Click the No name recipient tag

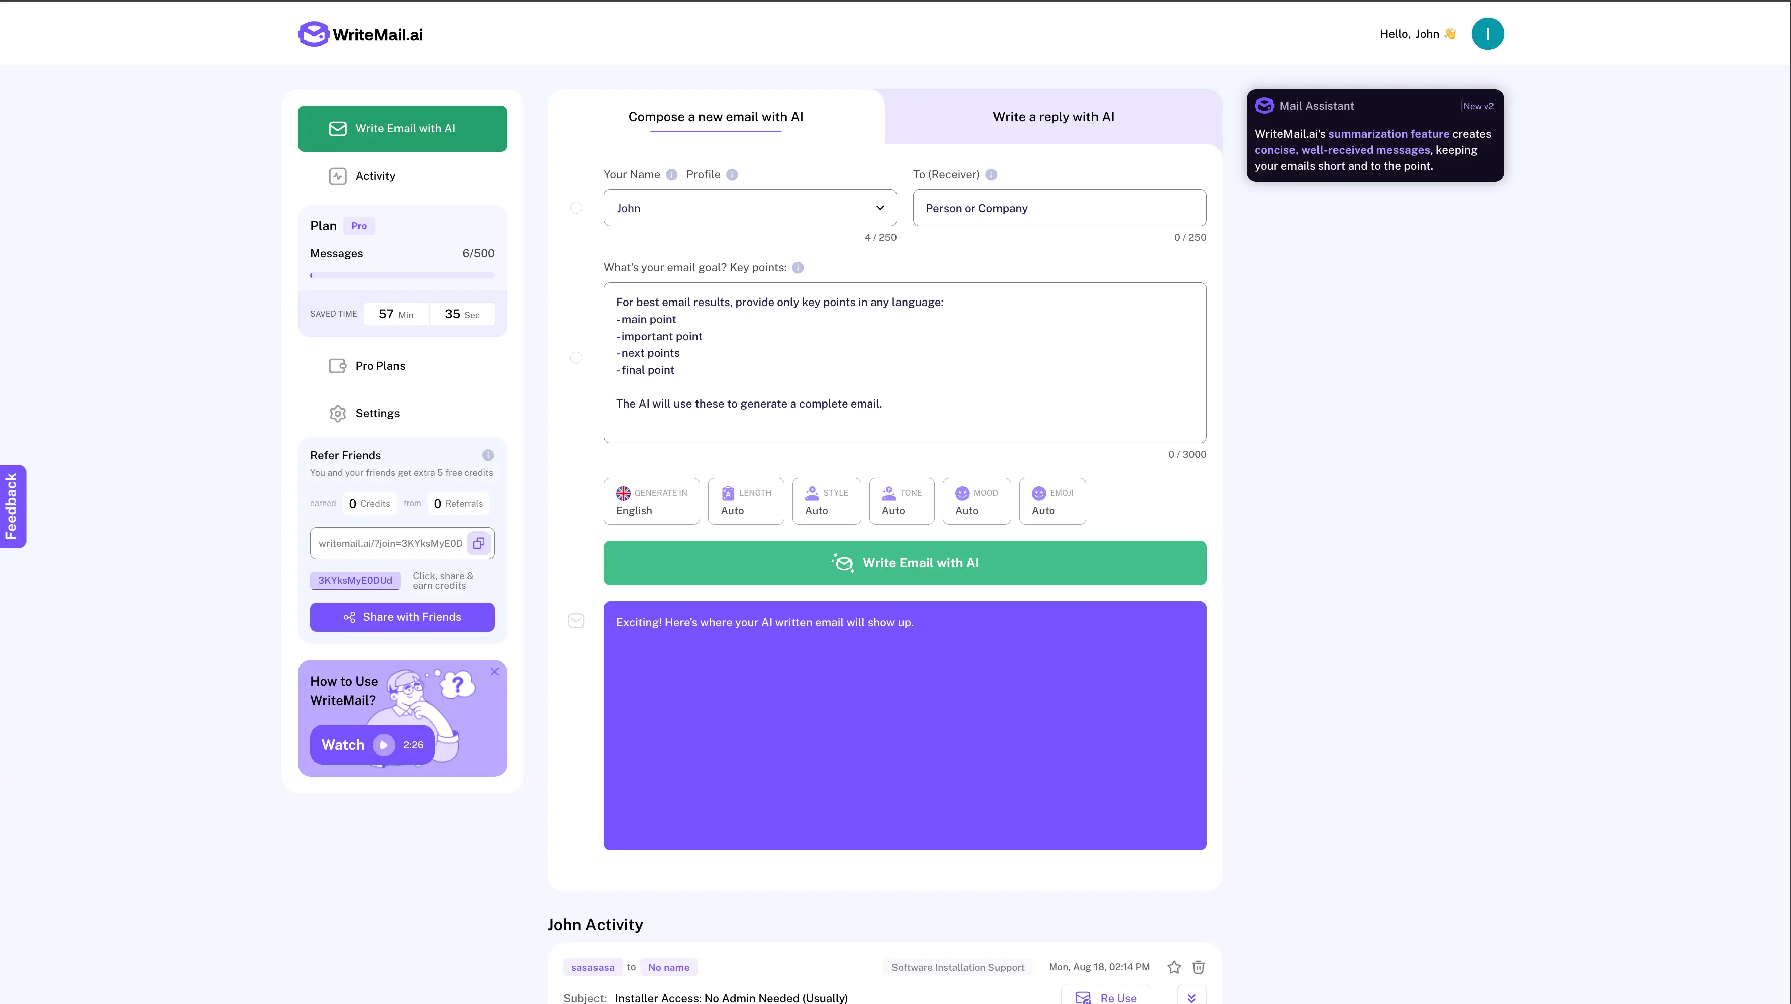[669, 967]
